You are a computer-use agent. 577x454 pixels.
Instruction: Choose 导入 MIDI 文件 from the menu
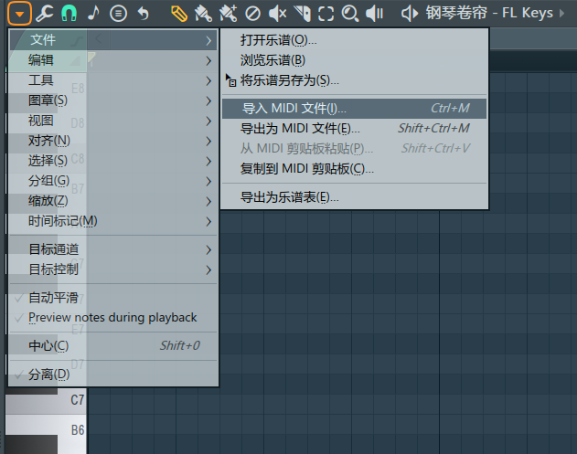point(294,109)
